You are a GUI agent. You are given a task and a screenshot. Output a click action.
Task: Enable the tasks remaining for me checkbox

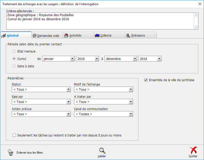click(x=14, y=135)
